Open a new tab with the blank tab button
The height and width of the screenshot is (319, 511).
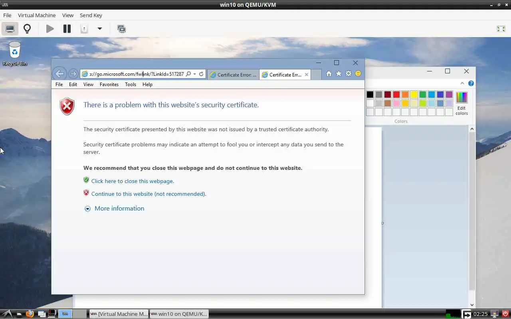coord(316,75)
